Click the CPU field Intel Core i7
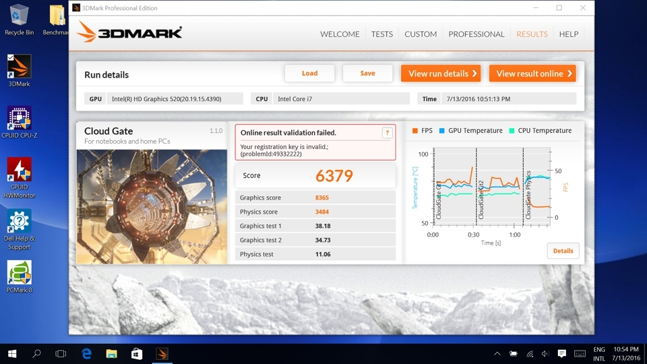 (x=341, y=99)
